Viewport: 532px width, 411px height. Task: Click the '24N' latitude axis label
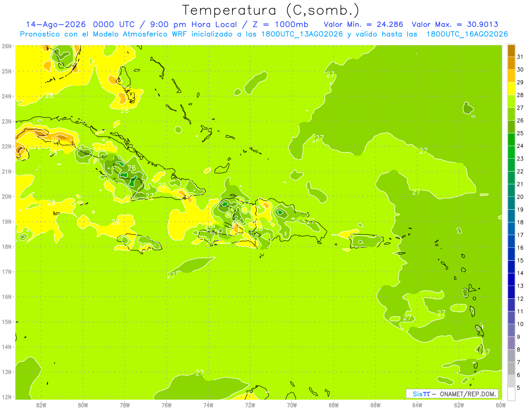click(6, 96)
